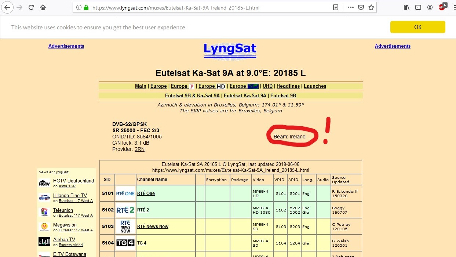This screenshot has width=456, height=257.
Task: Click the SID 5101 cell
Action: [107, 193]
